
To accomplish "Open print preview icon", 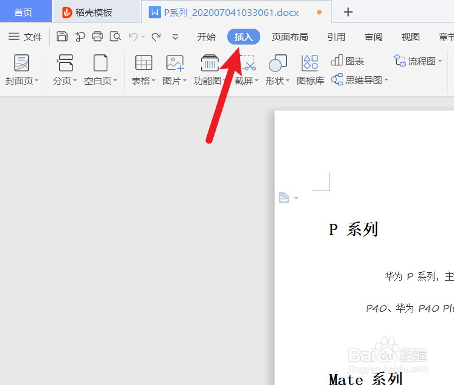I will [115, 37].
